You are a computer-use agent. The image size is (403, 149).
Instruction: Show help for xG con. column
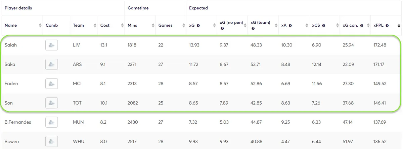click(x=362, y=25)
